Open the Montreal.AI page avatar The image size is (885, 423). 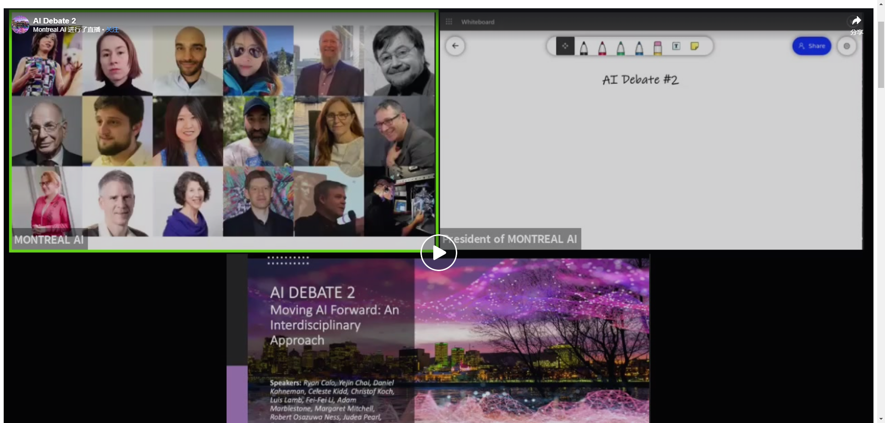coord(20,24)
